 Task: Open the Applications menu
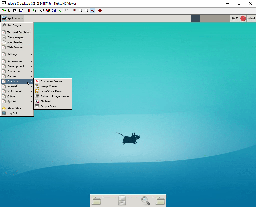point(12,18)
